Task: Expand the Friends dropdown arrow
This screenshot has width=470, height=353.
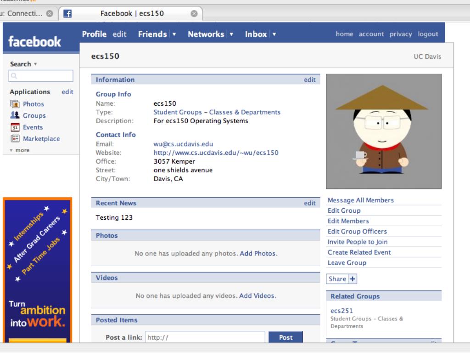Action: coord(174,34)
